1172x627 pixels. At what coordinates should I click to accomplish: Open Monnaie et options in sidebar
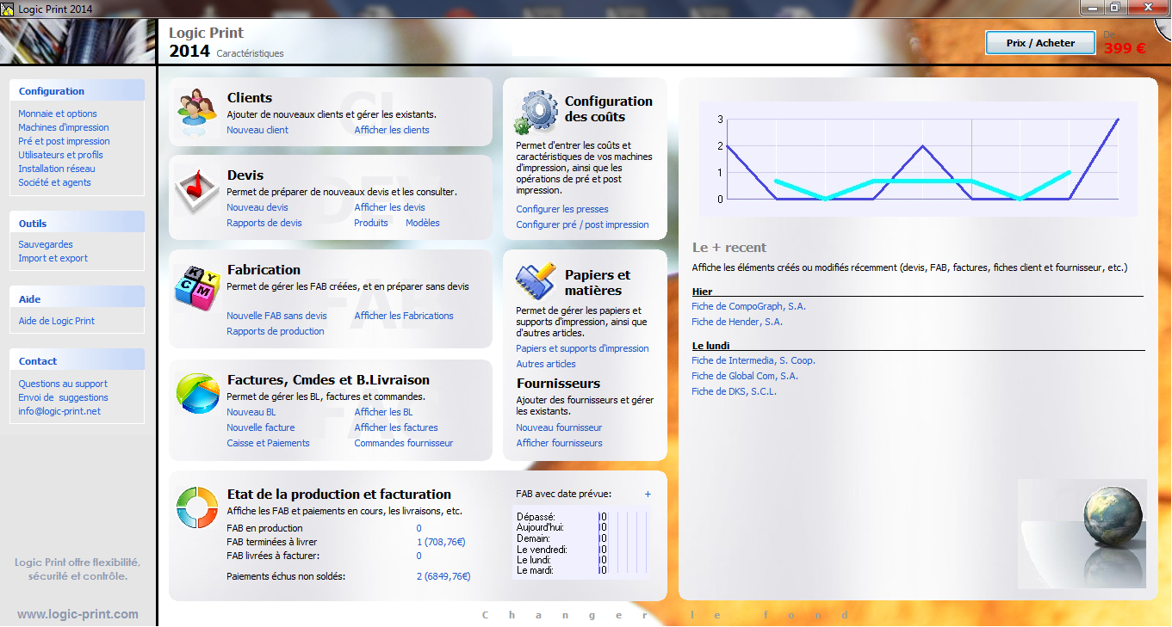point(58,114)
